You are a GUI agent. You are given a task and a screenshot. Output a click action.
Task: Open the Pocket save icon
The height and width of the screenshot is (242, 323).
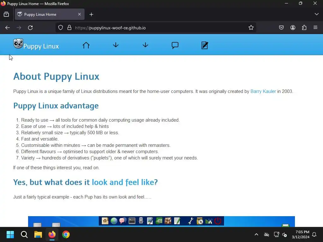pos(281,28)
